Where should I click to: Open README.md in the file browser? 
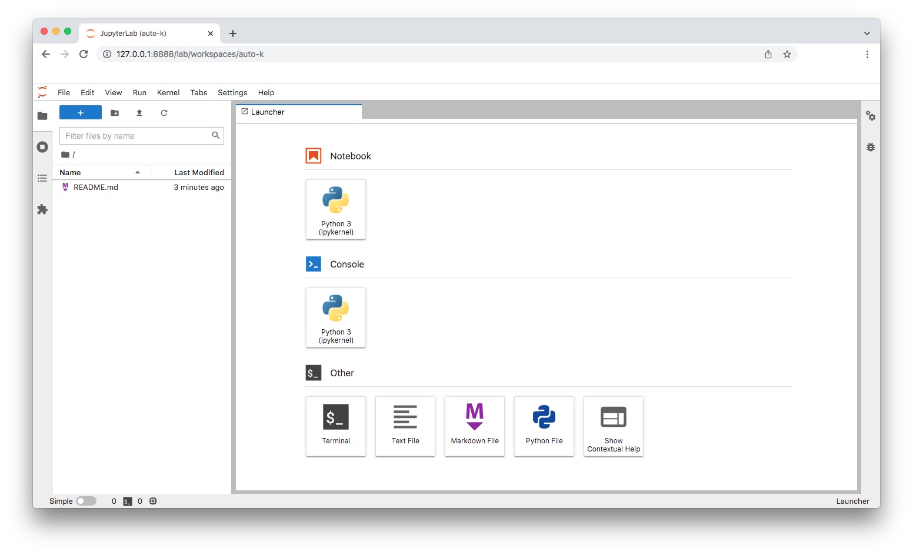coord(95,188)
